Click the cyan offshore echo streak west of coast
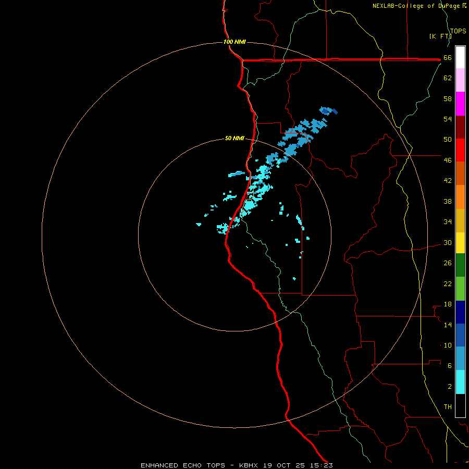Viewport: 469px width, 469px height. 237,174
